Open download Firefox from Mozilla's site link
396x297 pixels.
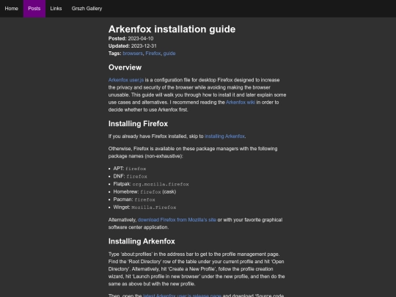point(177,220)
